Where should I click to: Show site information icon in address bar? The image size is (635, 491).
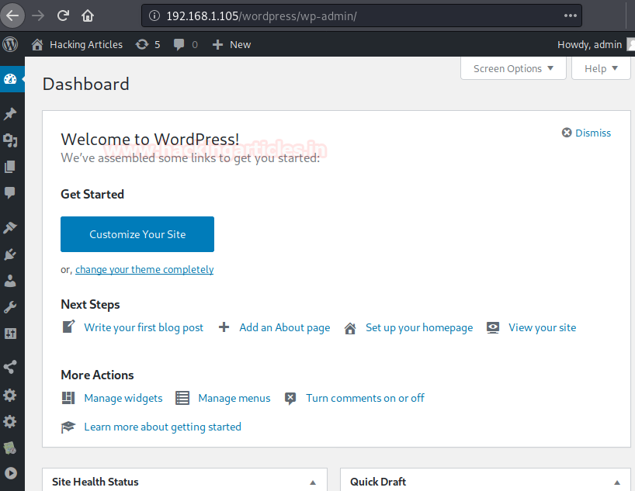[154, 16]
